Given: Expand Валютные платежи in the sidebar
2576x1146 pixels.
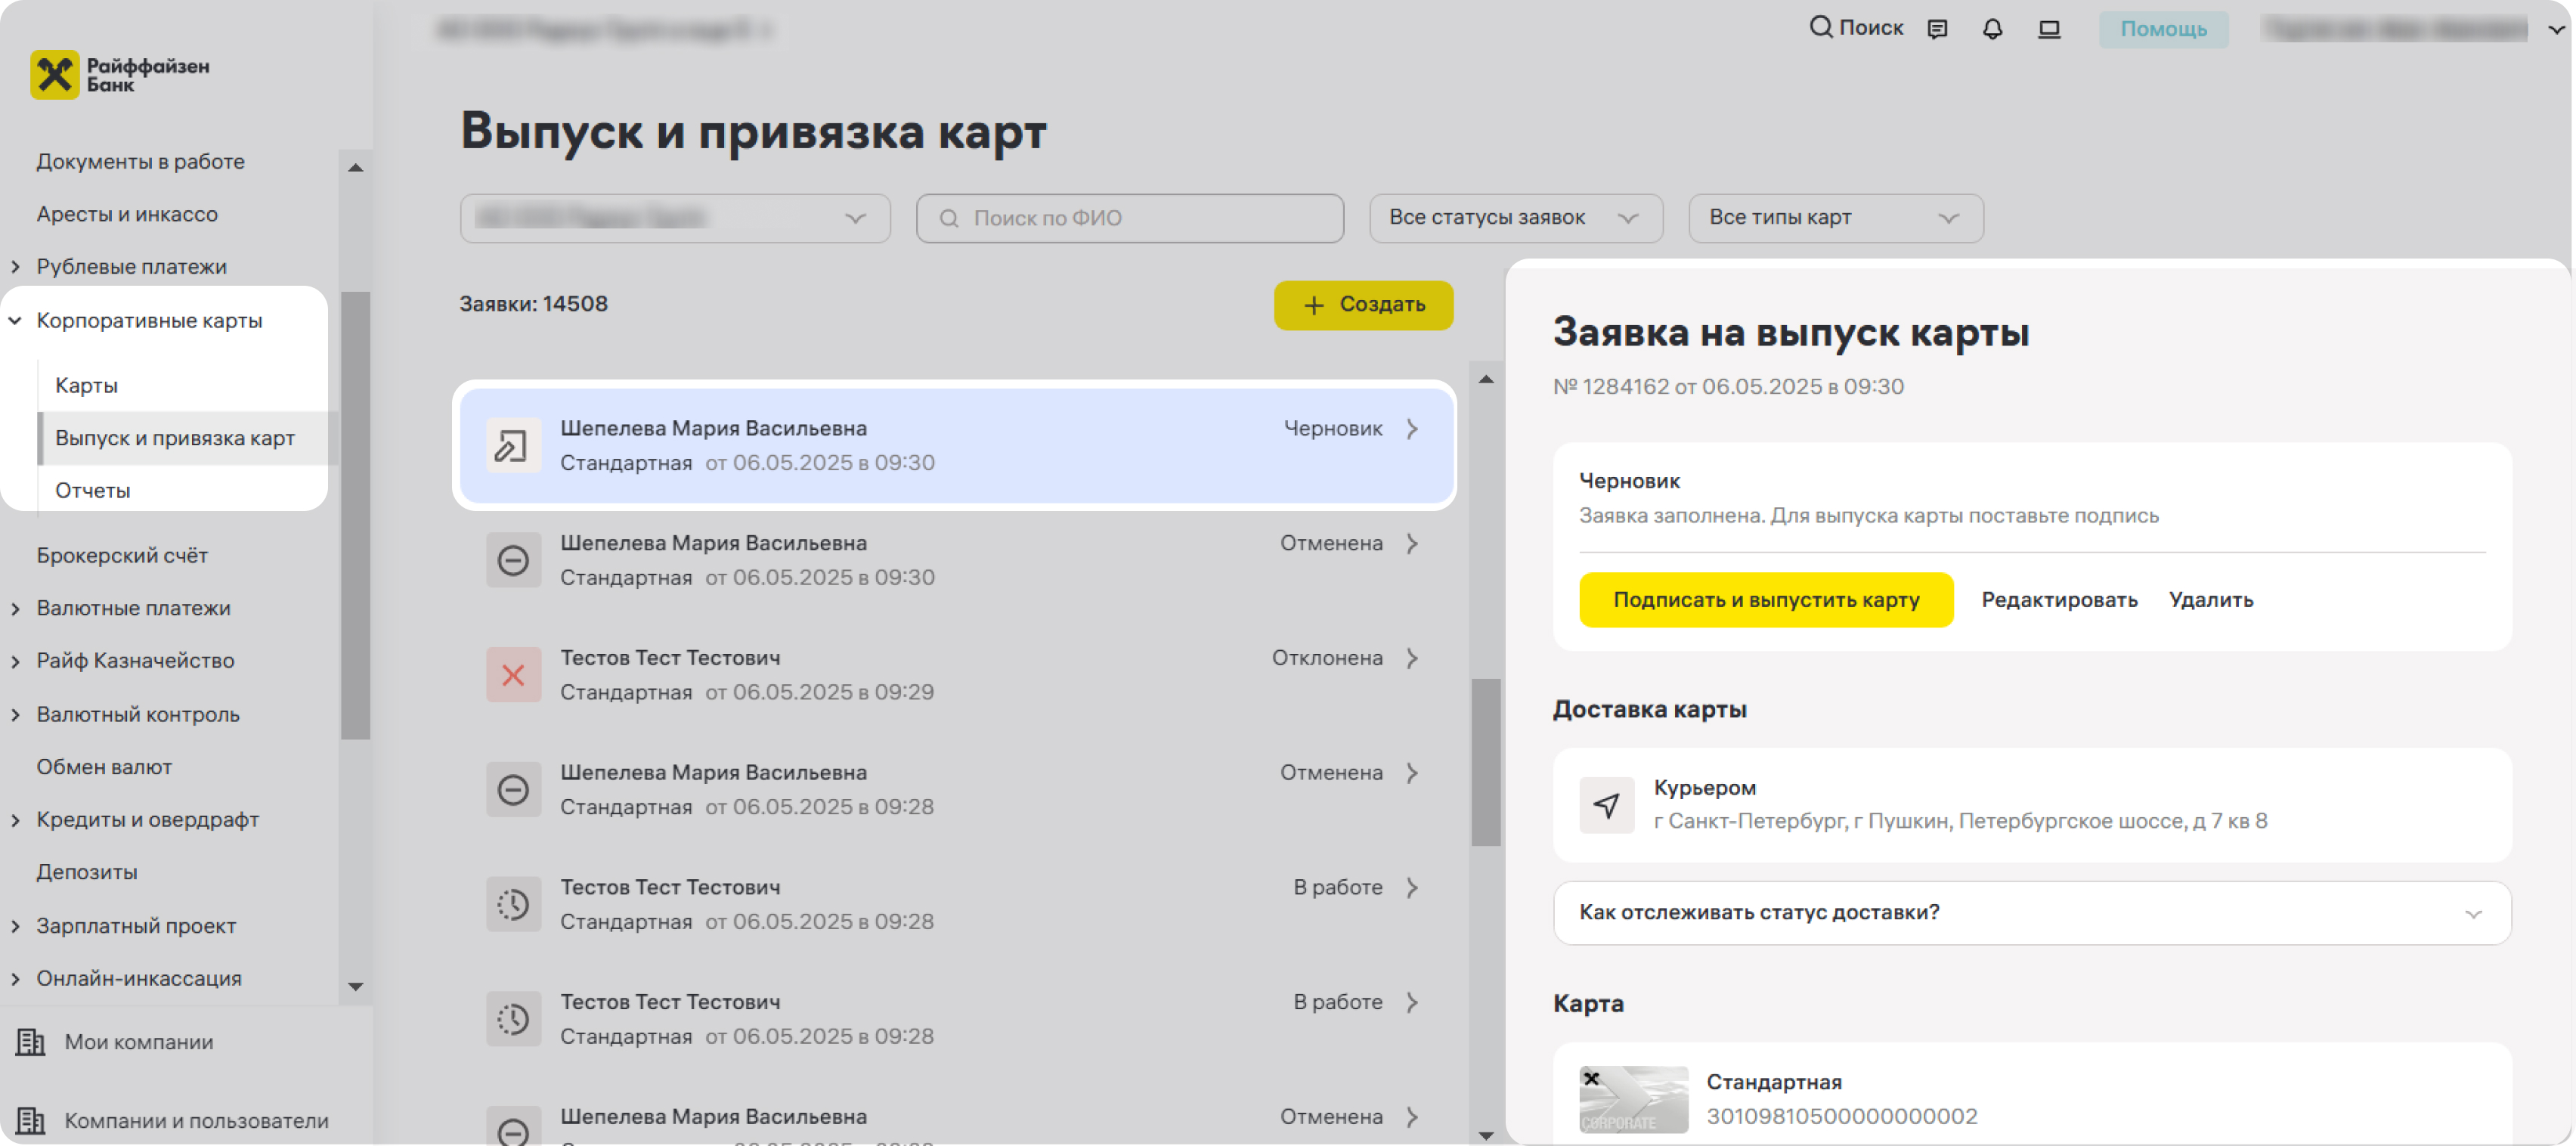Looking at the screenshot, I should pos(15,608).
